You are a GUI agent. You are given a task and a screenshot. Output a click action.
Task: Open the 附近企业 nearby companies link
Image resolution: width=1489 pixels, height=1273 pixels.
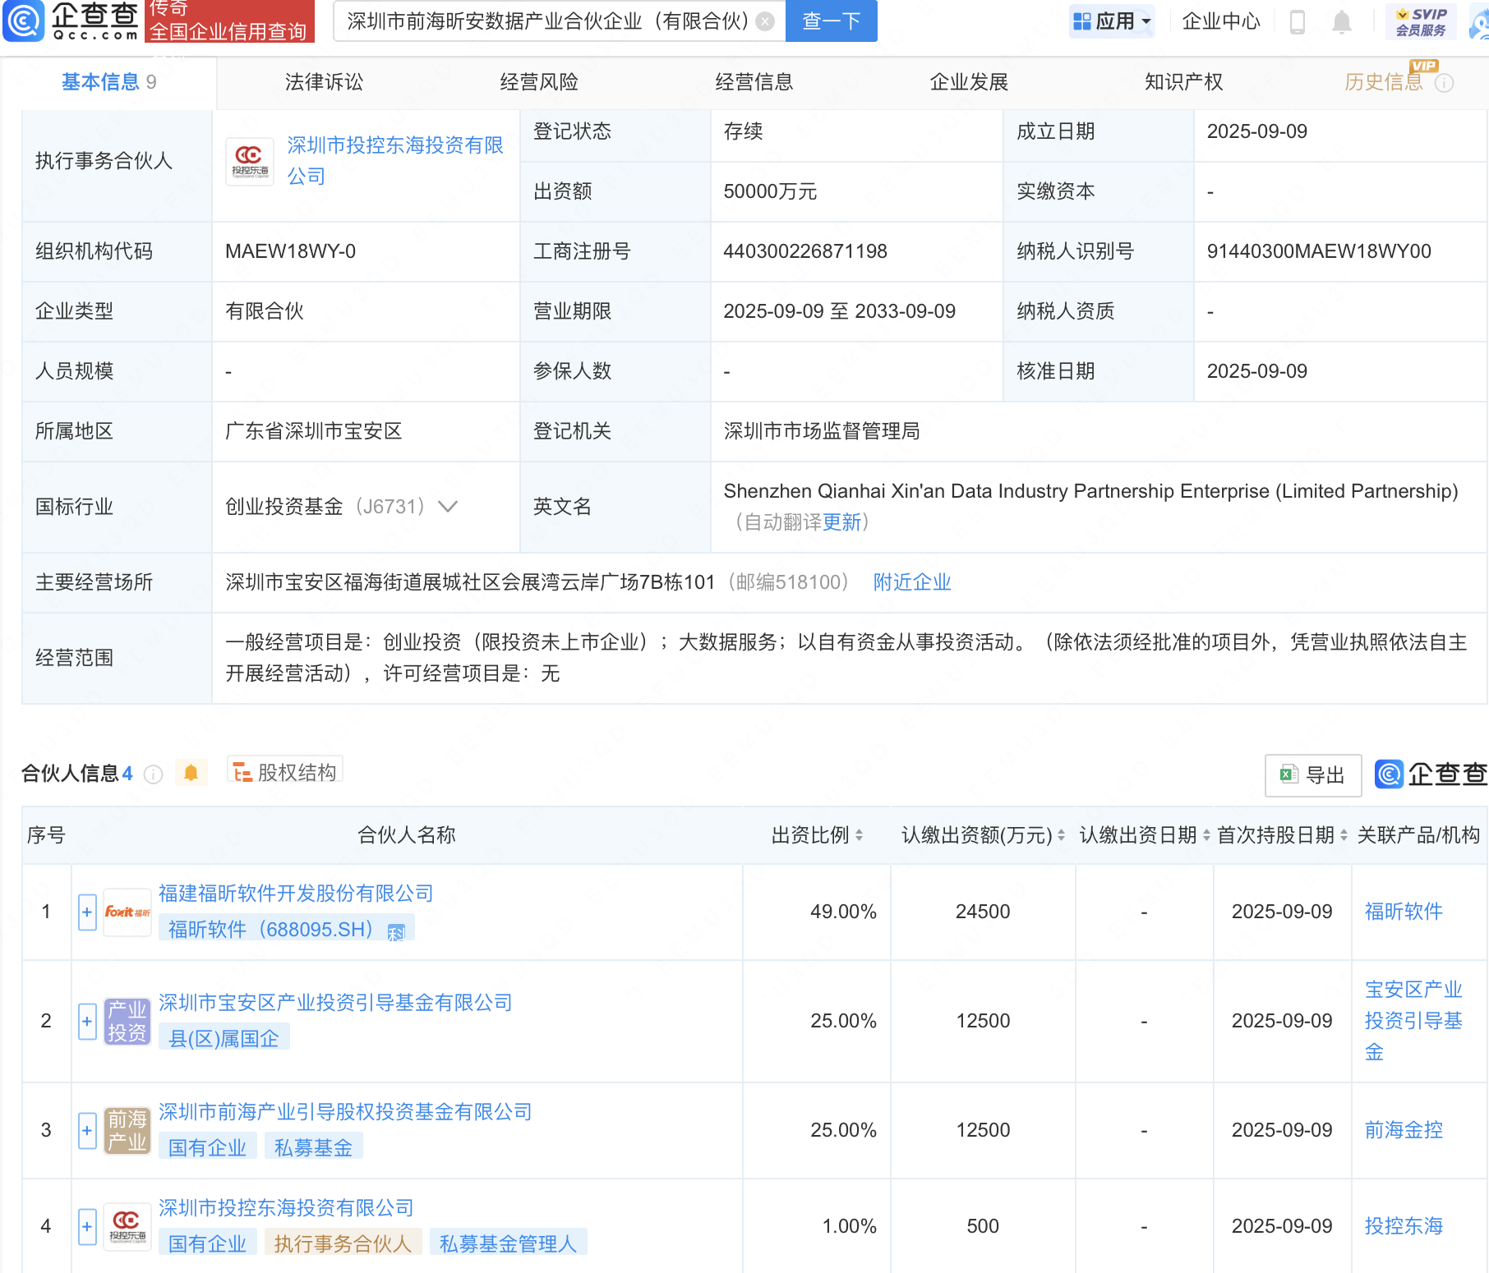tap(911, 582)
